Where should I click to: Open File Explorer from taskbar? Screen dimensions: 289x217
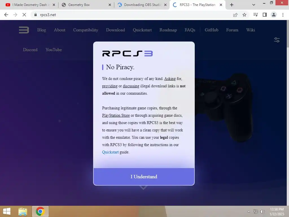pyautogui.click(x=23, y=211)
